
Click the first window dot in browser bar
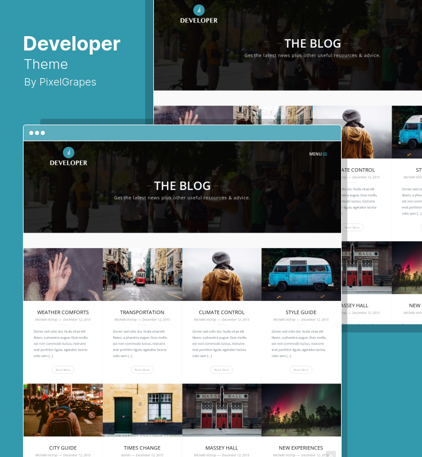31,133
